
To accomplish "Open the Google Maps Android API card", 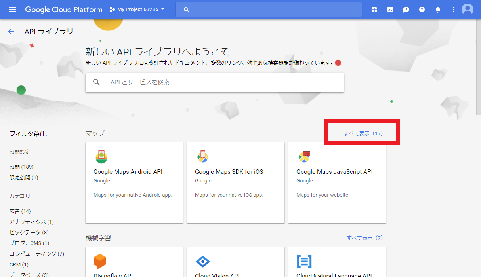I will [134, 183].
